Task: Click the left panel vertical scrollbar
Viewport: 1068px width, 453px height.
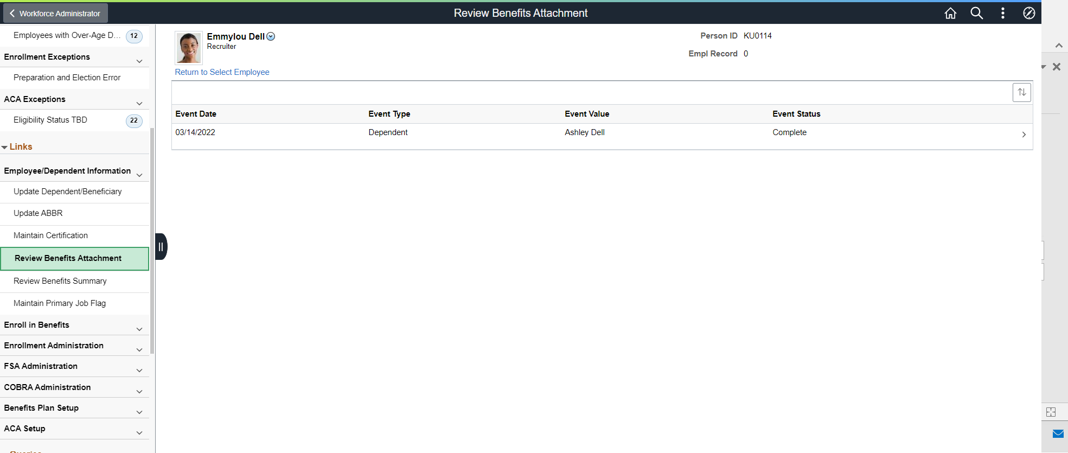Action: (152, 241)
